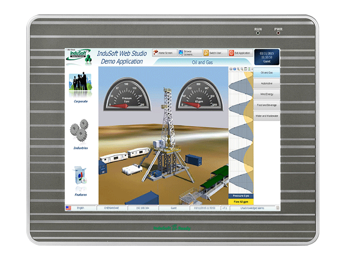
Task: Click the Oil and Gas screen title
Action: click(x=203, y=62)
